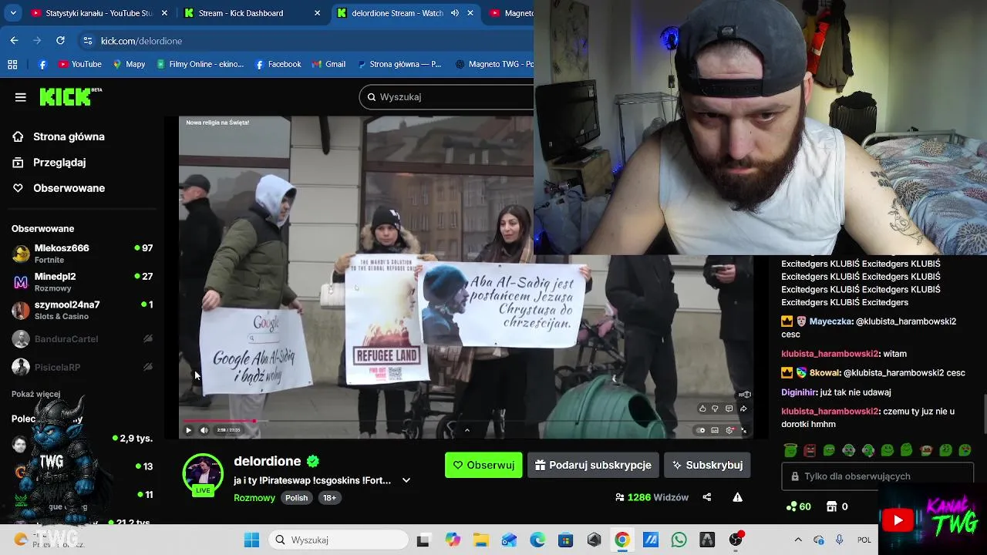Close the Kick Dashboard tab
This screenshot has width=987, height=555.
(x=318, y=13)
